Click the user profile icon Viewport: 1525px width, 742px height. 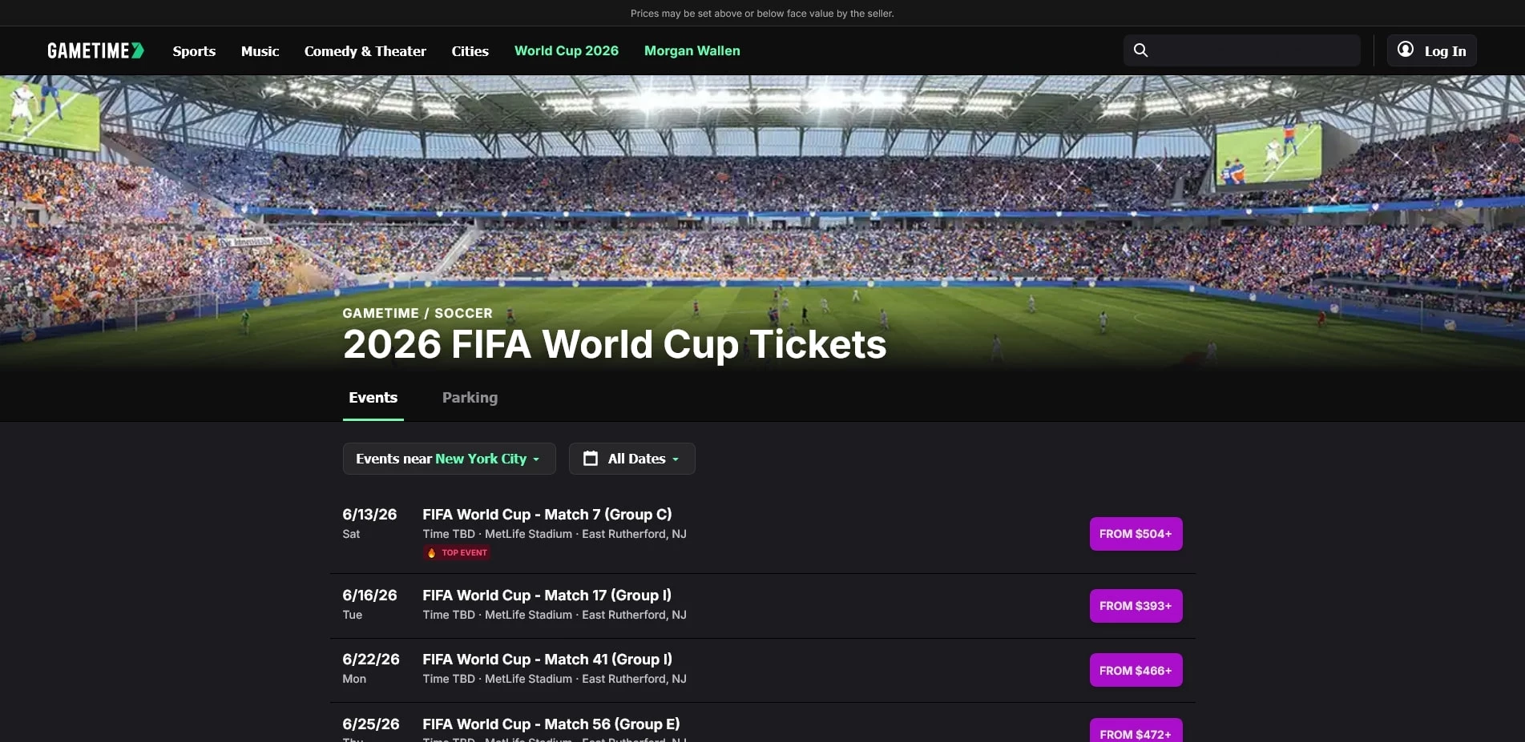[1405, 50]
